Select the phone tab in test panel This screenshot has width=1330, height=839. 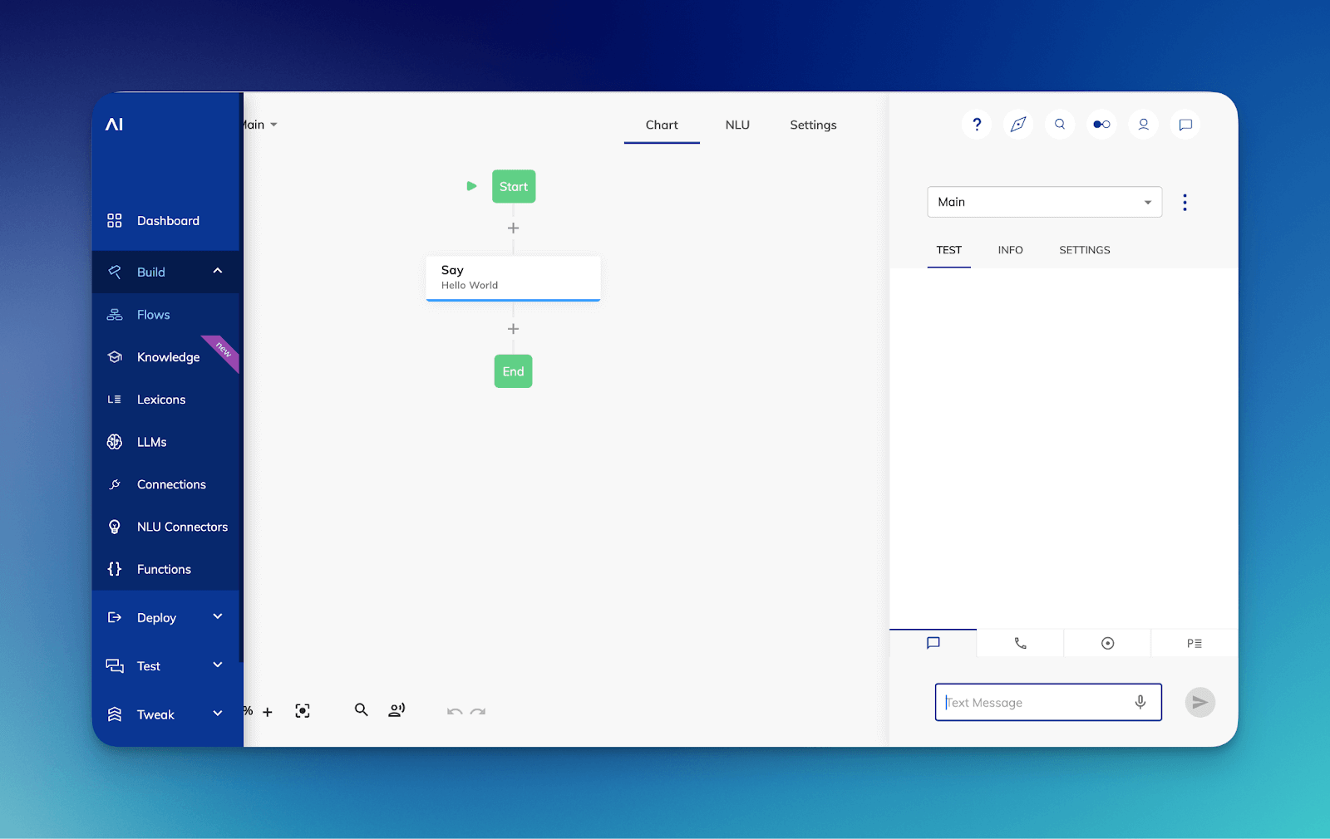[x=1019, y=642]
